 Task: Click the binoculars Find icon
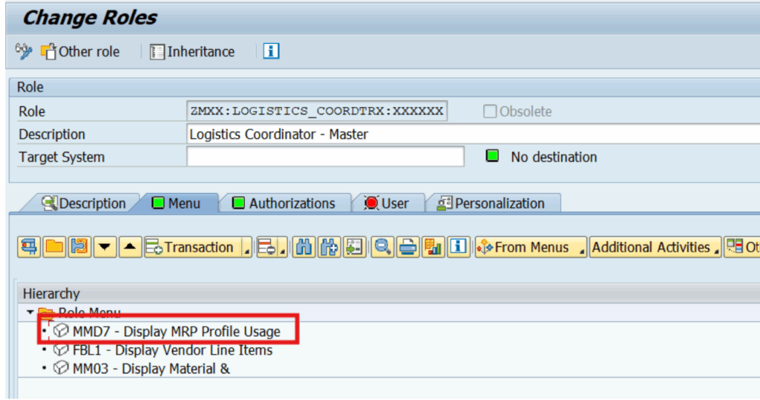(304, 248)
